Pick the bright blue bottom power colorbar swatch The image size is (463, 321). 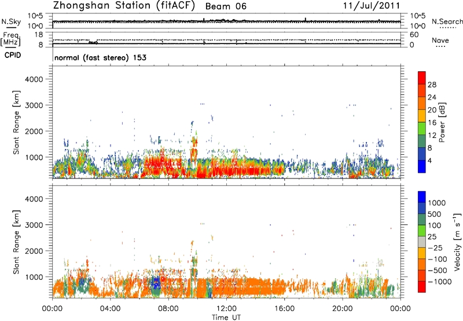coord(422,166)
